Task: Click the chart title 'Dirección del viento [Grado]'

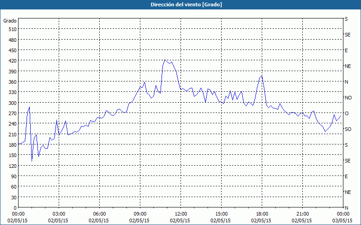Action: (186, 4)
